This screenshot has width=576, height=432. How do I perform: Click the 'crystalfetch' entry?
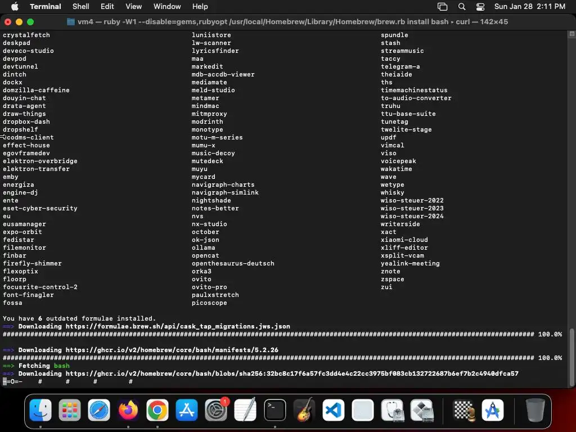pos(26,35)
